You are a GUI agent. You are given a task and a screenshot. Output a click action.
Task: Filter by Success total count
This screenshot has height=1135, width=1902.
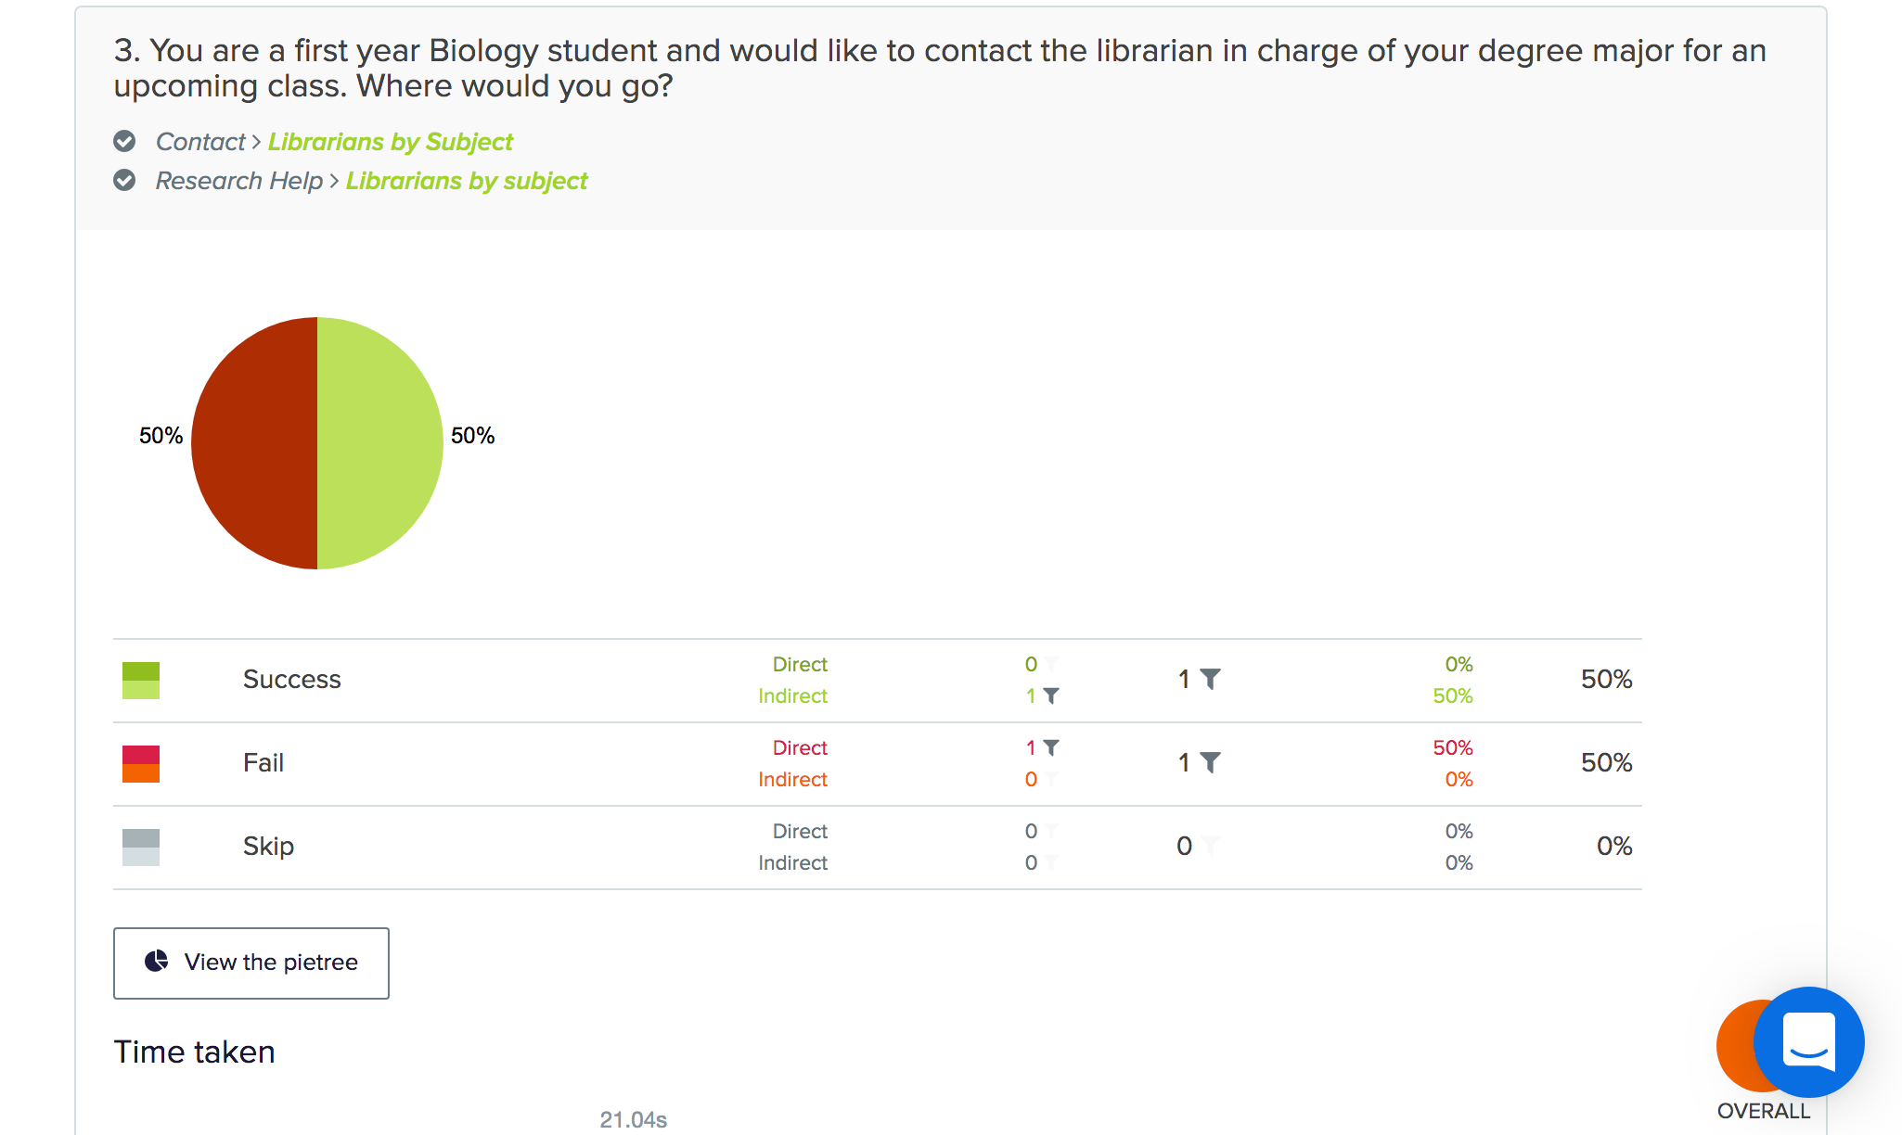tap(1210, 679)
